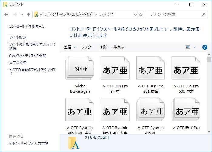This screenshot has width=212, height=152.
Task: Maximize the フォント window
Action: pos(191,5)
